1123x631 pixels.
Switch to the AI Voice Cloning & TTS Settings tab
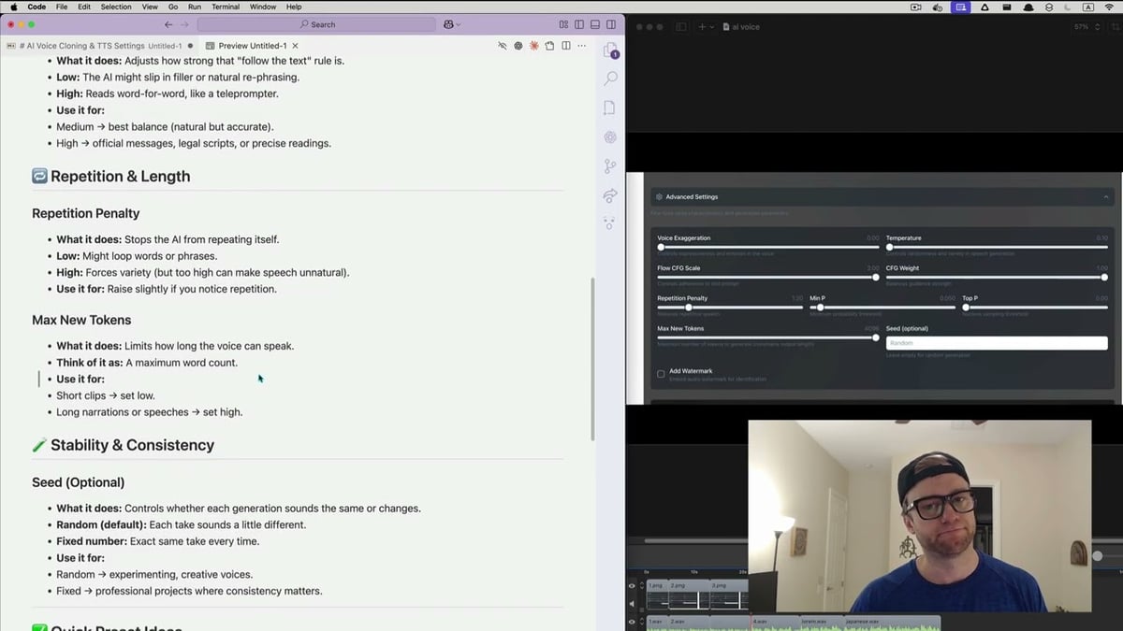[98, 45]
